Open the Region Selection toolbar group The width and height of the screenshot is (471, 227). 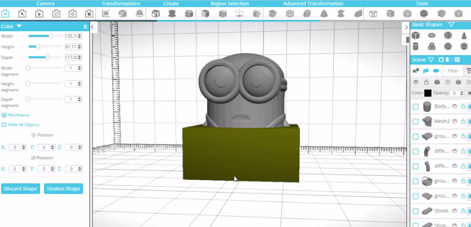[x=230, y=4]
